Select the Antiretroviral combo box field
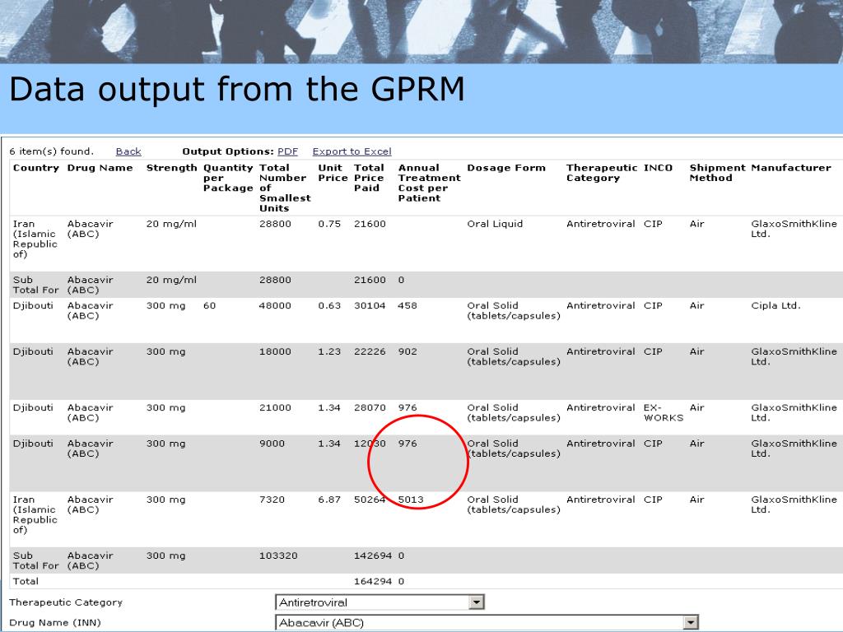 click(x=380, y=602)
